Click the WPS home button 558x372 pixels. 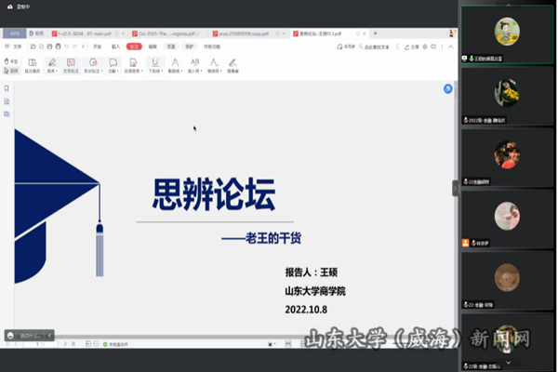pos(15,33)
